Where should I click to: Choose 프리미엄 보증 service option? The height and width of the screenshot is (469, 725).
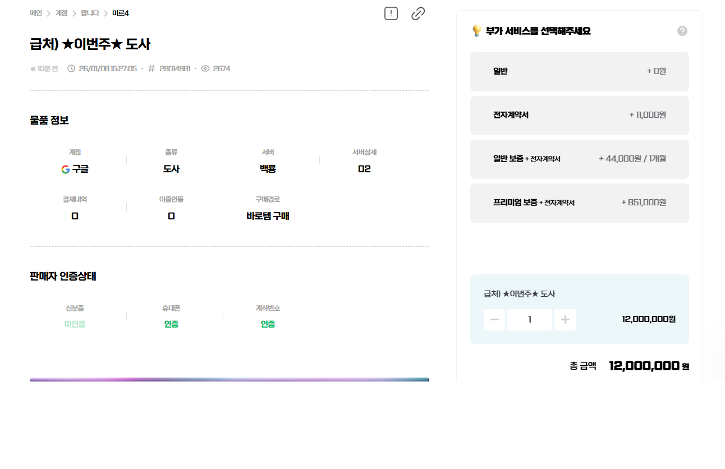point(579,203)
